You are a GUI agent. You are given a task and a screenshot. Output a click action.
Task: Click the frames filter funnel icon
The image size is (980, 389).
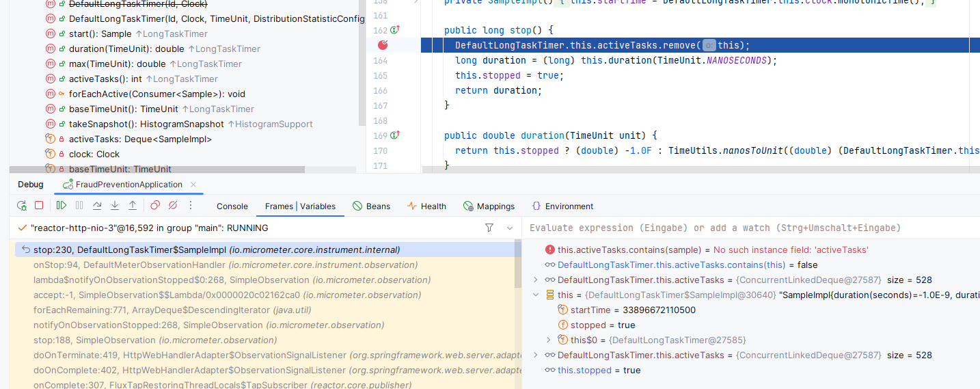[x=489, y=228]
